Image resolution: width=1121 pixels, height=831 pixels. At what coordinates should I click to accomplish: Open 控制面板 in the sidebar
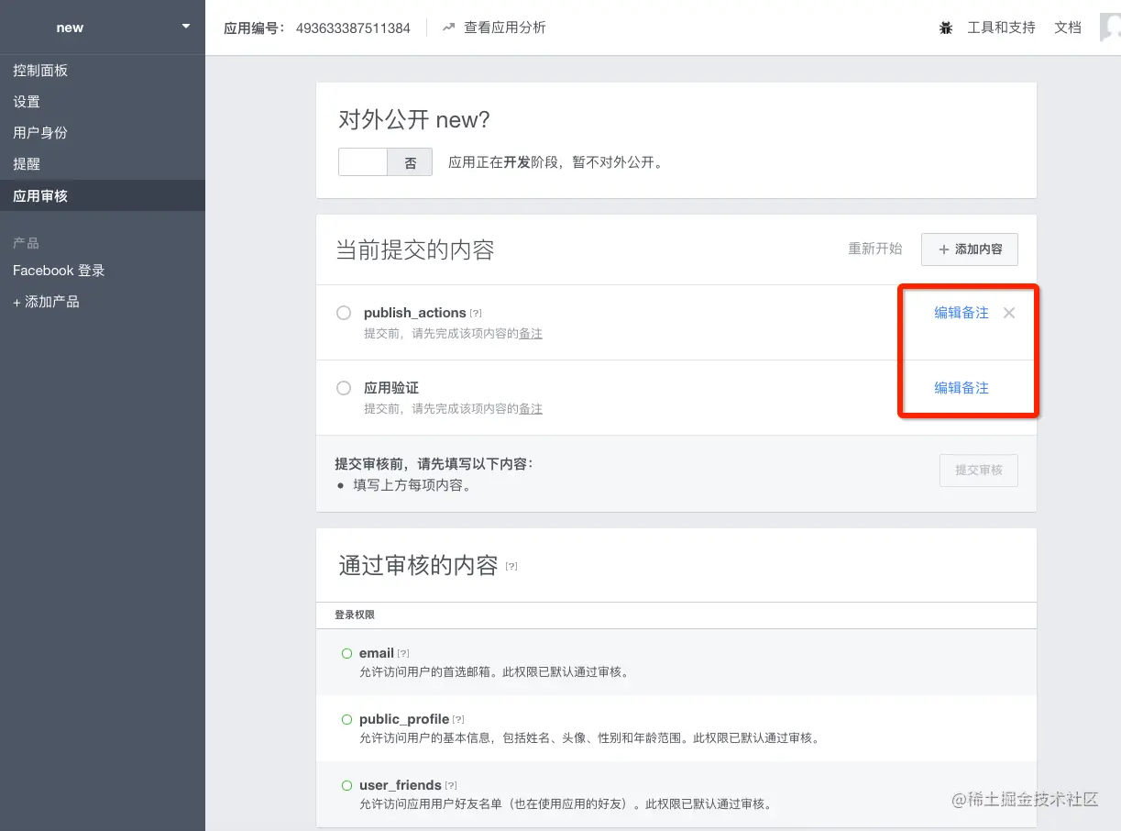coord(40,71)
